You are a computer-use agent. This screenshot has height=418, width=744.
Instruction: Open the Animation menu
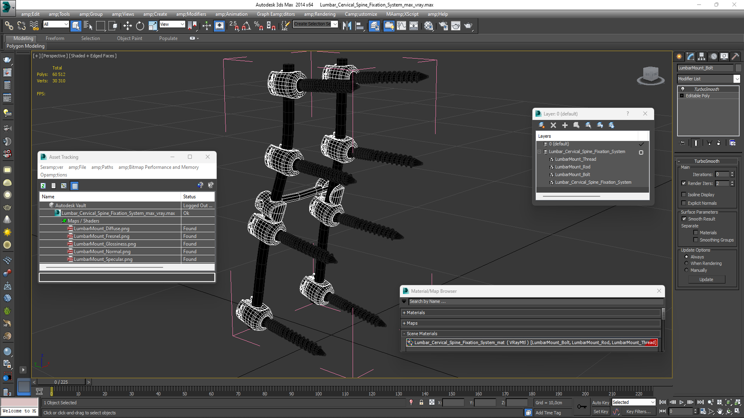click(231, 14)
